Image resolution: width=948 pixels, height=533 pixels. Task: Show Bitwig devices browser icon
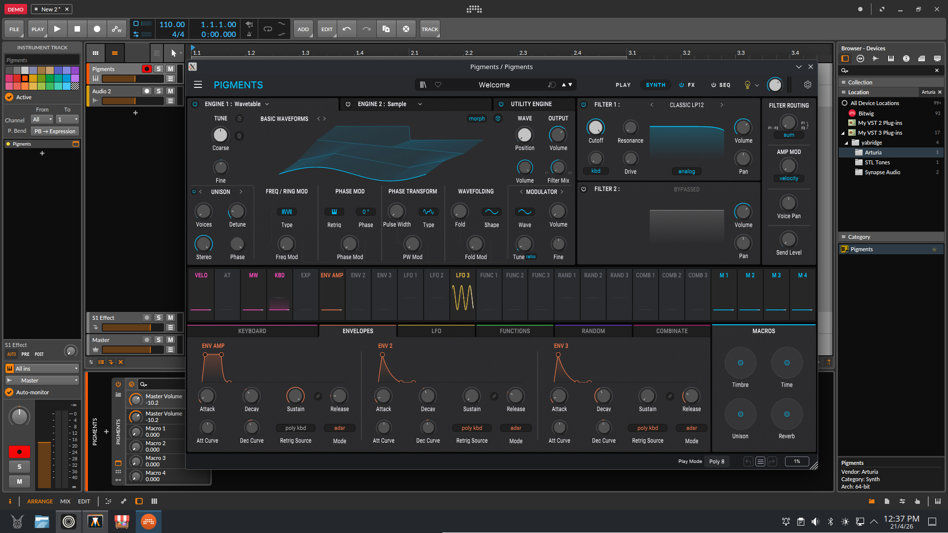pos(845,59)
